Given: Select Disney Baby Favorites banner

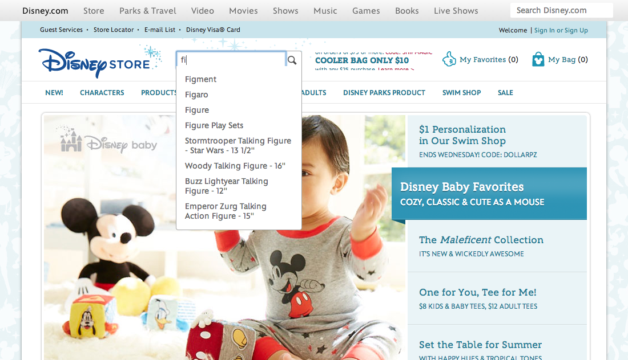Looking at the screenshot, I should coord(489,194).
